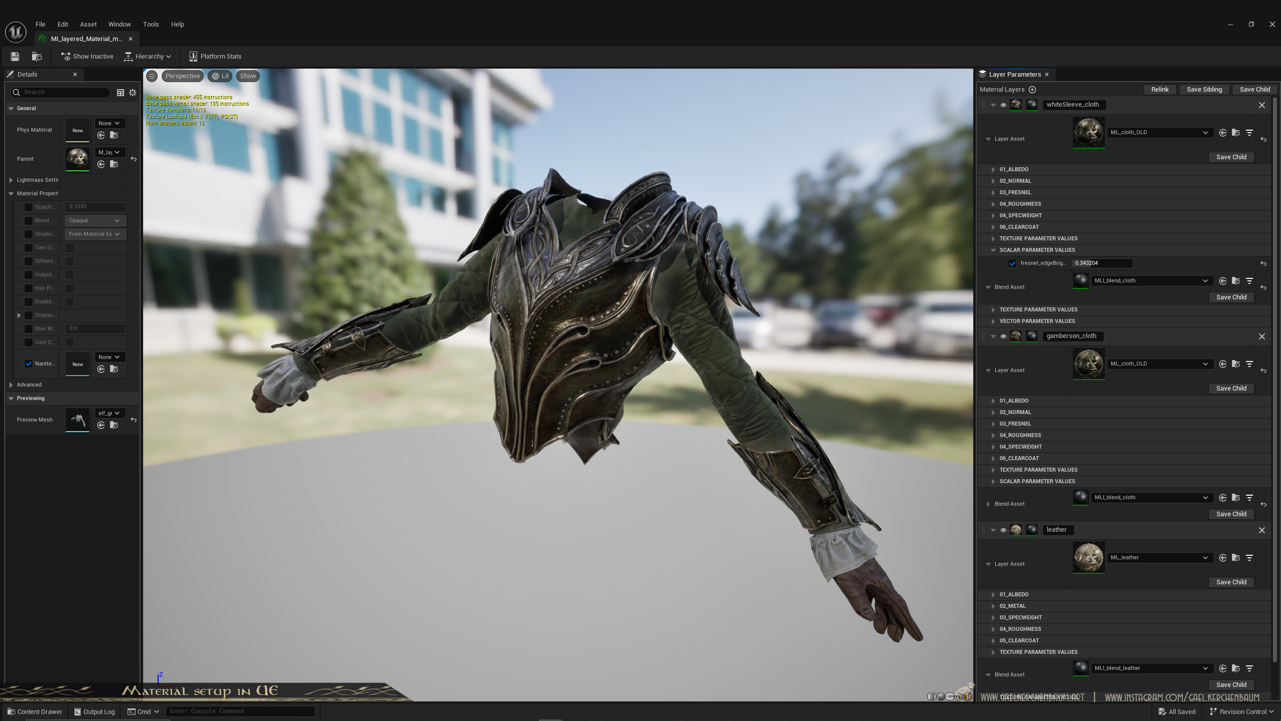Open Details panel settings gear
The height and width of the screenshot is (721, 1281).
coord(133,92)
